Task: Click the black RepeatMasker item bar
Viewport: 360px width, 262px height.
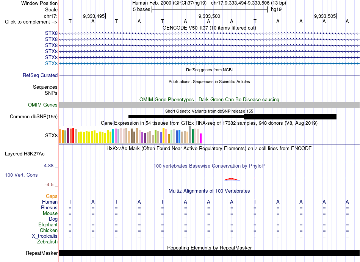Action: [x=209, y=253]
